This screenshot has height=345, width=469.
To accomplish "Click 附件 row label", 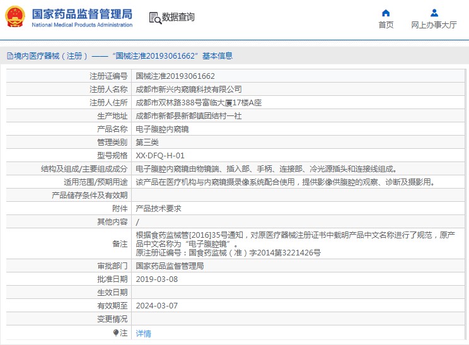I will click(120, 209).
